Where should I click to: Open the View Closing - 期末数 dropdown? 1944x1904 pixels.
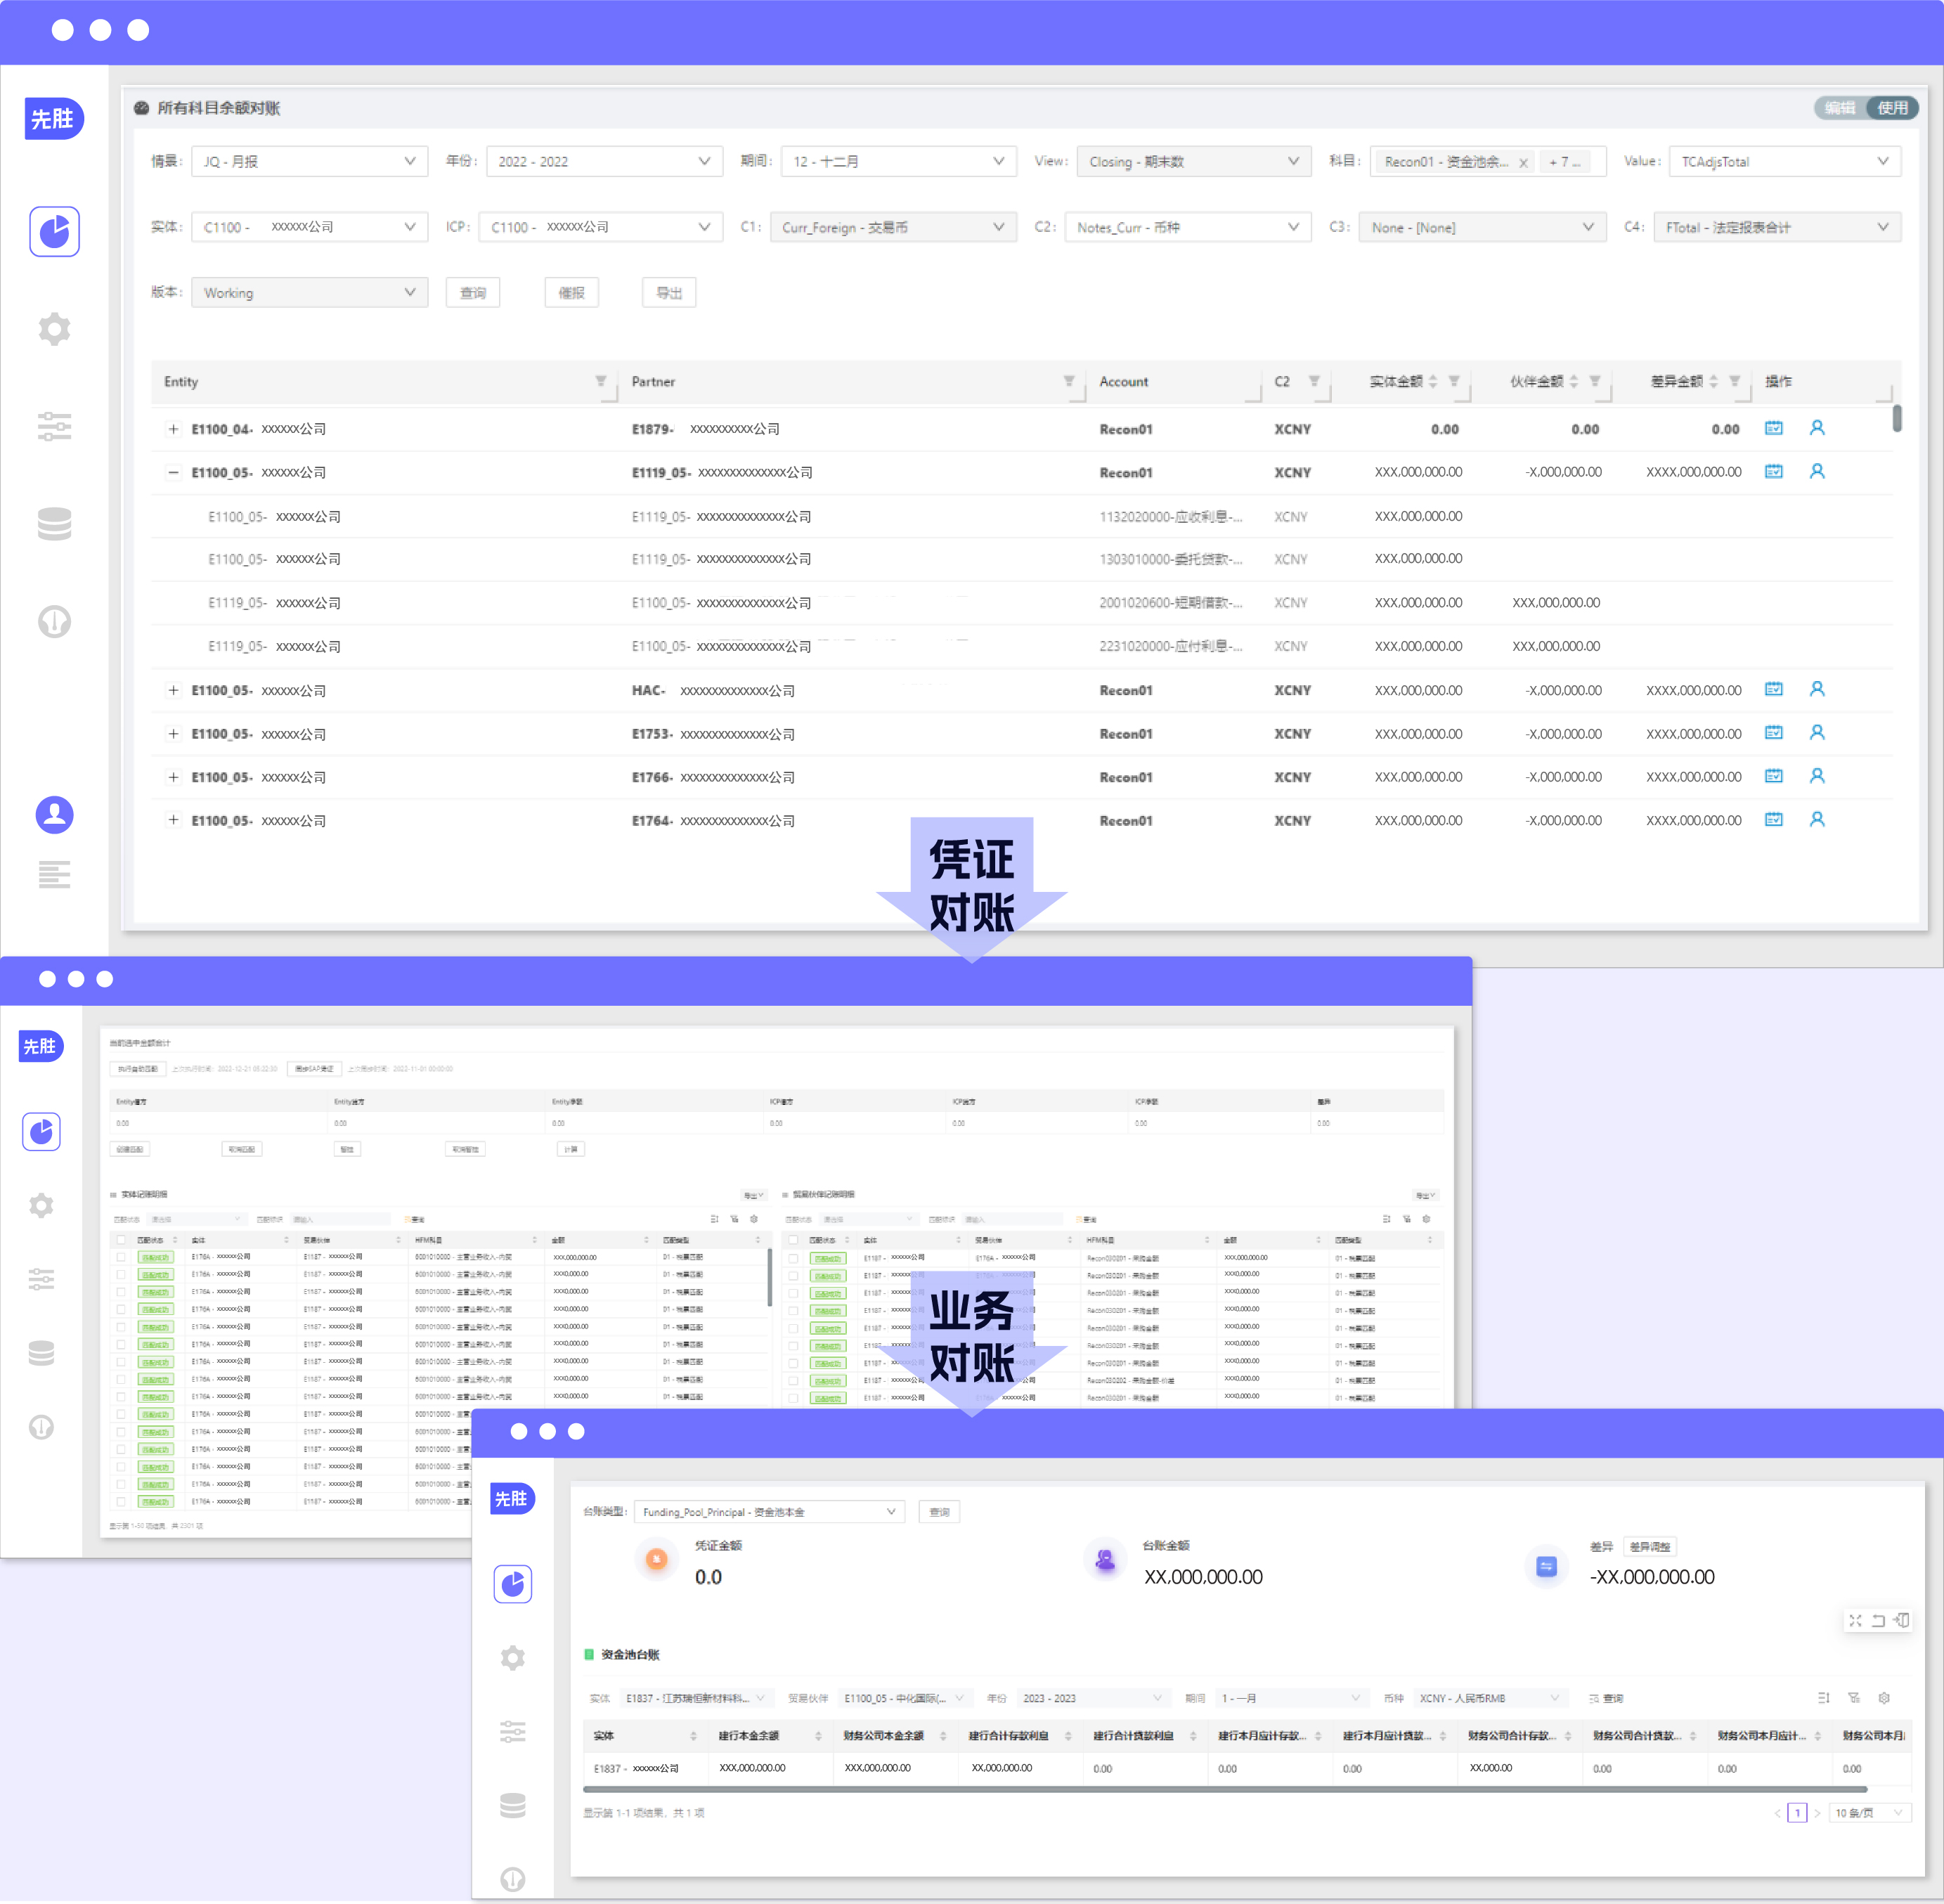click(x=1193, y=161)
